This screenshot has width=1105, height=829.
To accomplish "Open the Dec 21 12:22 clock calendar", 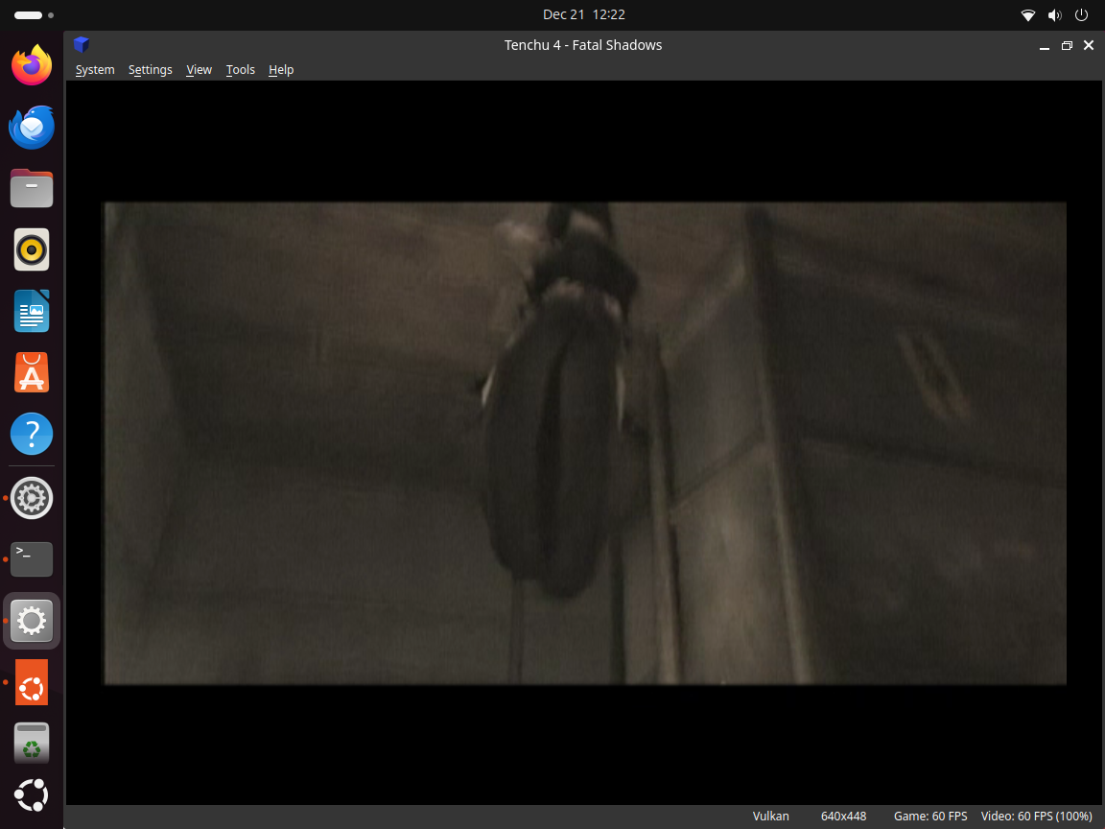I will click(583, 14).
